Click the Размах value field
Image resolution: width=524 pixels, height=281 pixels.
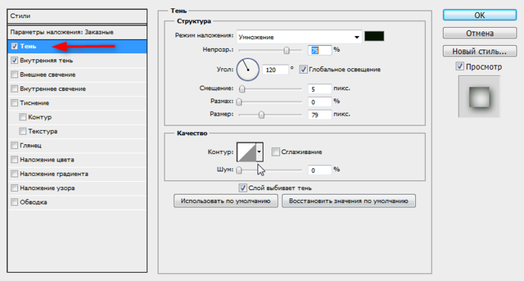coord(320,101)
